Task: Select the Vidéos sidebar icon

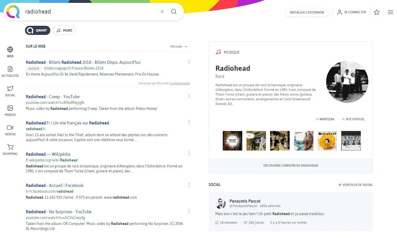Action: (10, 130)
